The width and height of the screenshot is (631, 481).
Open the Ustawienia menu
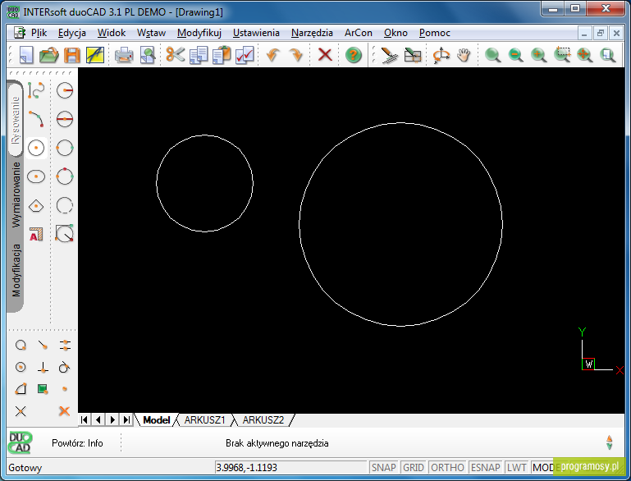pyautogui.click(x=256, y=33)
